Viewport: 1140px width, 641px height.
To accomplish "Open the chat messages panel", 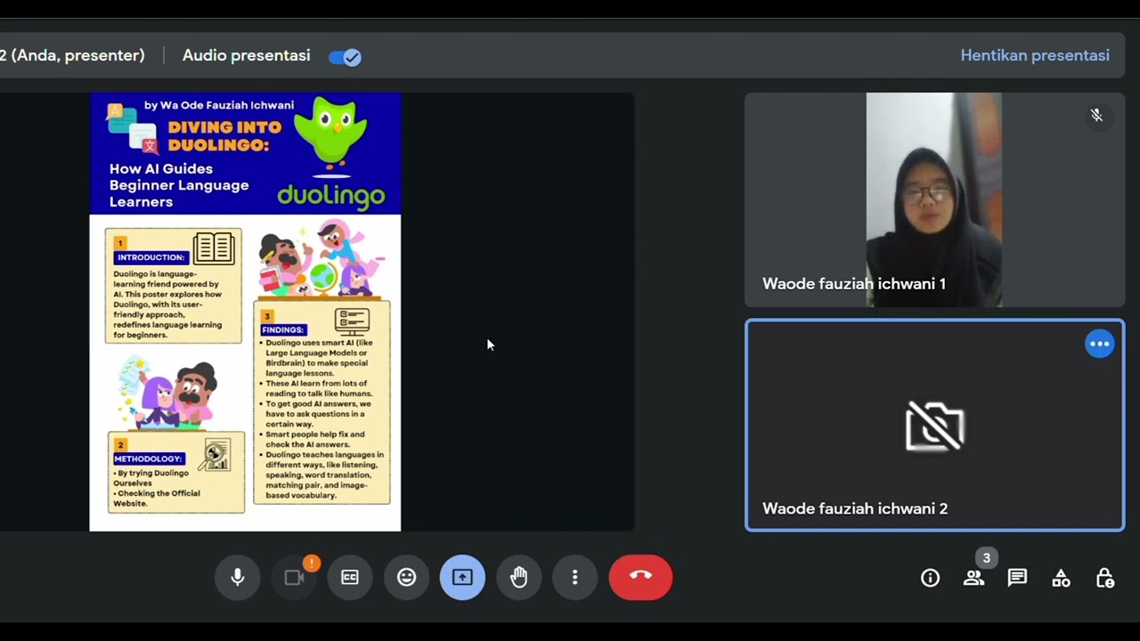I will (x=1017, y=579).
